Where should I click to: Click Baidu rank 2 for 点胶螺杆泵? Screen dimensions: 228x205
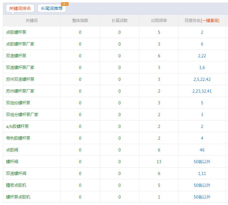point(202,32)
